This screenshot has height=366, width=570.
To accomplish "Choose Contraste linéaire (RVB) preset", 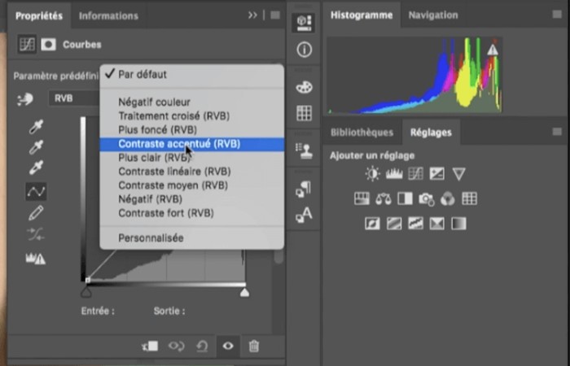I will coord(192,172).
